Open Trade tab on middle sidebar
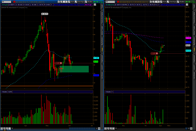The image size is (196, 131). tap(102, 6)
